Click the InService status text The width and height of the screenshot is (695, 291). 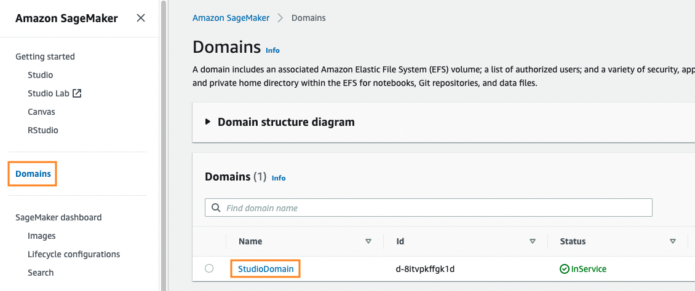(589, 268)
